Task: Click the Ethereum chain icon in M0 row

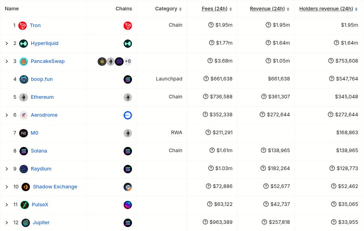Action: pyautogui.click(x=128, y=133)
